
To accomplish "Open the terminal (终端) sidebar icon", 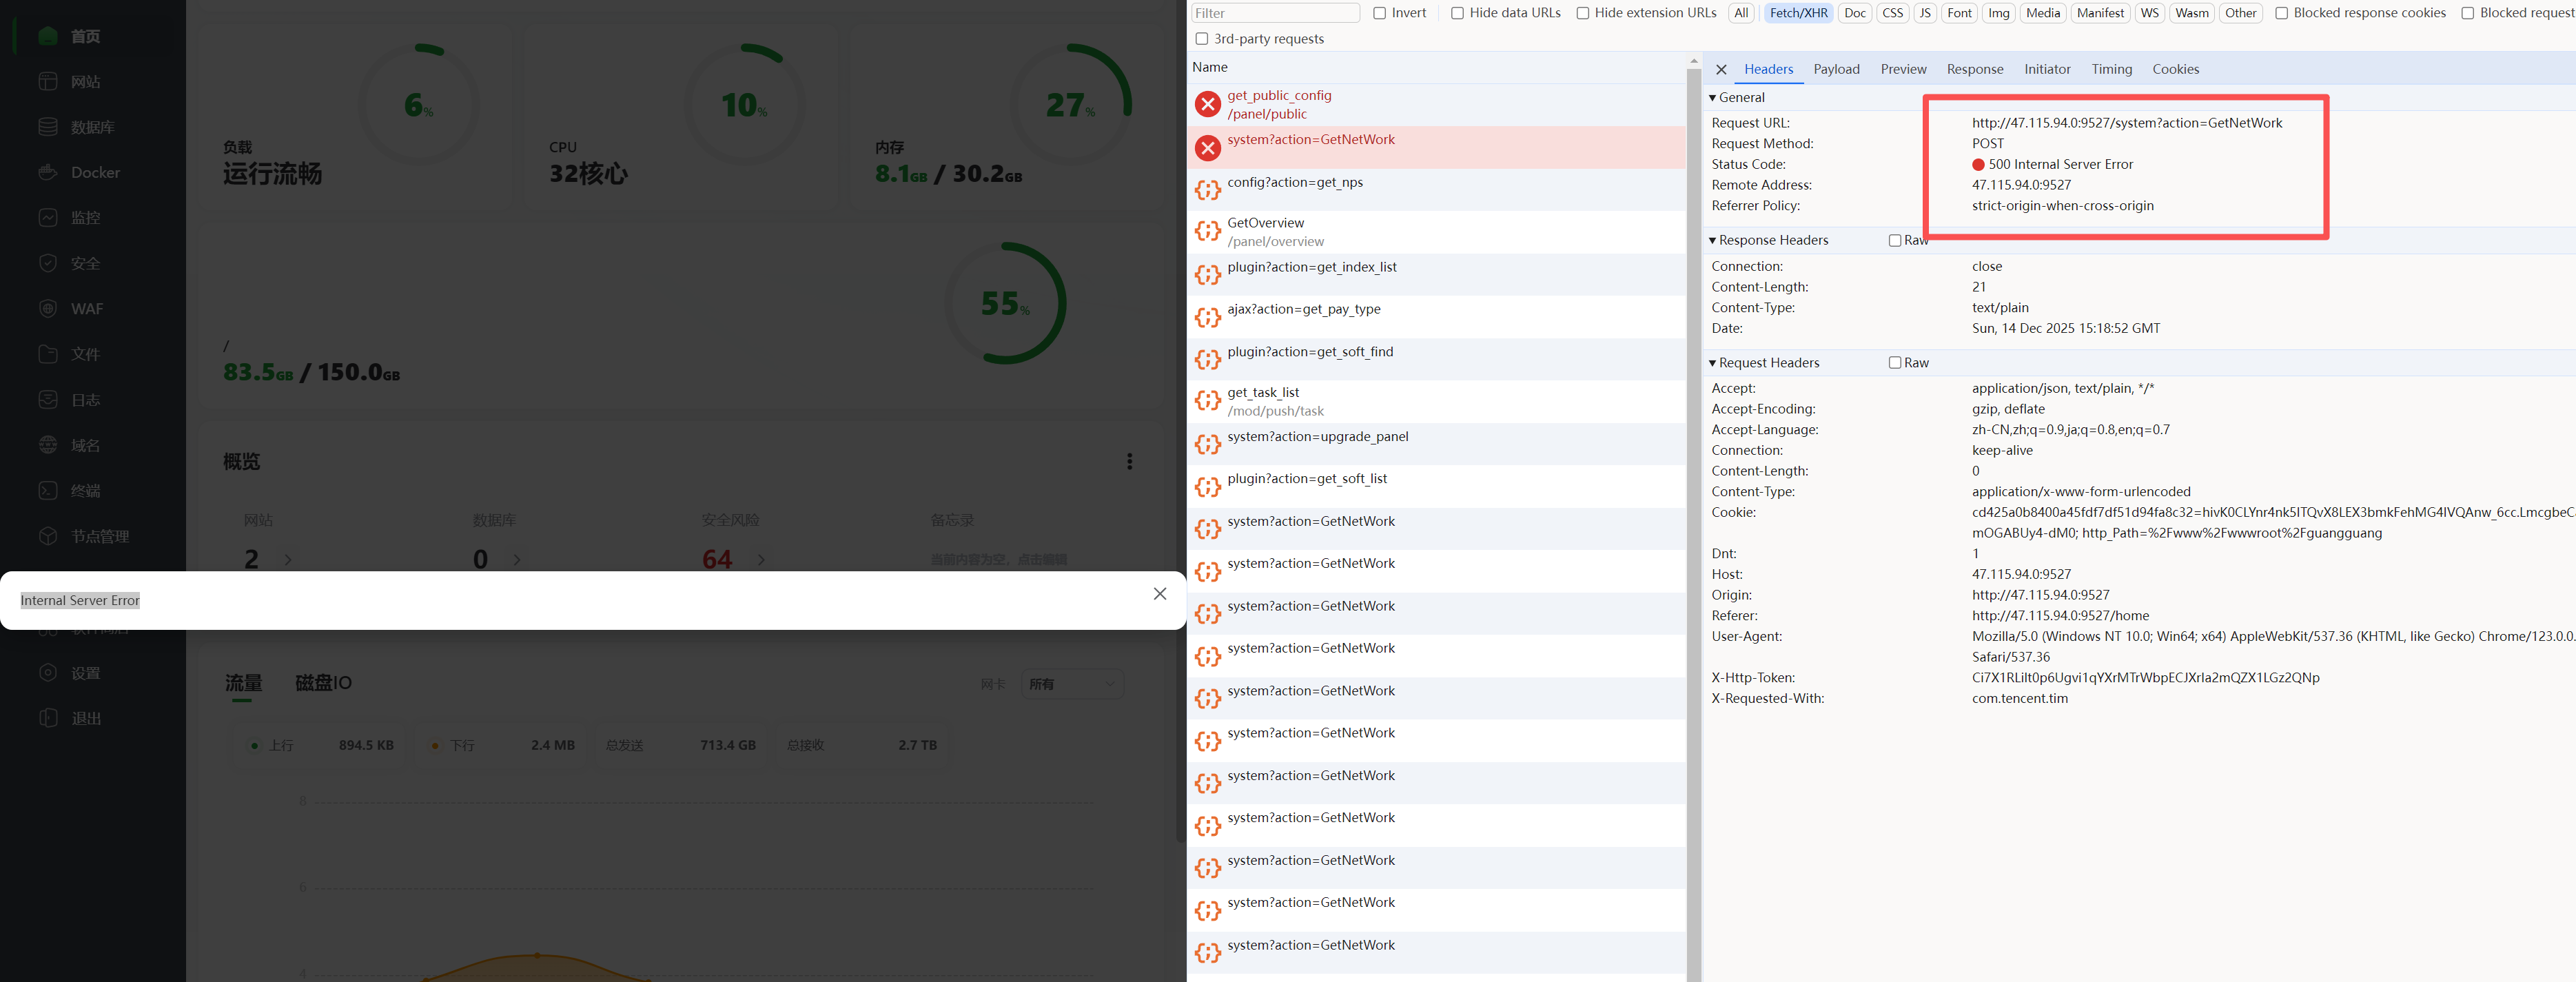I will click(x=48, y=490).
